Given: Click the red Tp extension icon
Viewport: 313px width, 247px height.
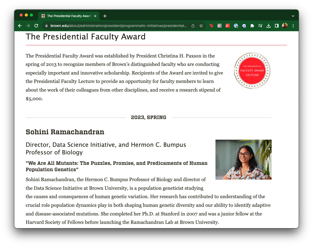Looking at the screenshot, I should click(x=211, y=26).
